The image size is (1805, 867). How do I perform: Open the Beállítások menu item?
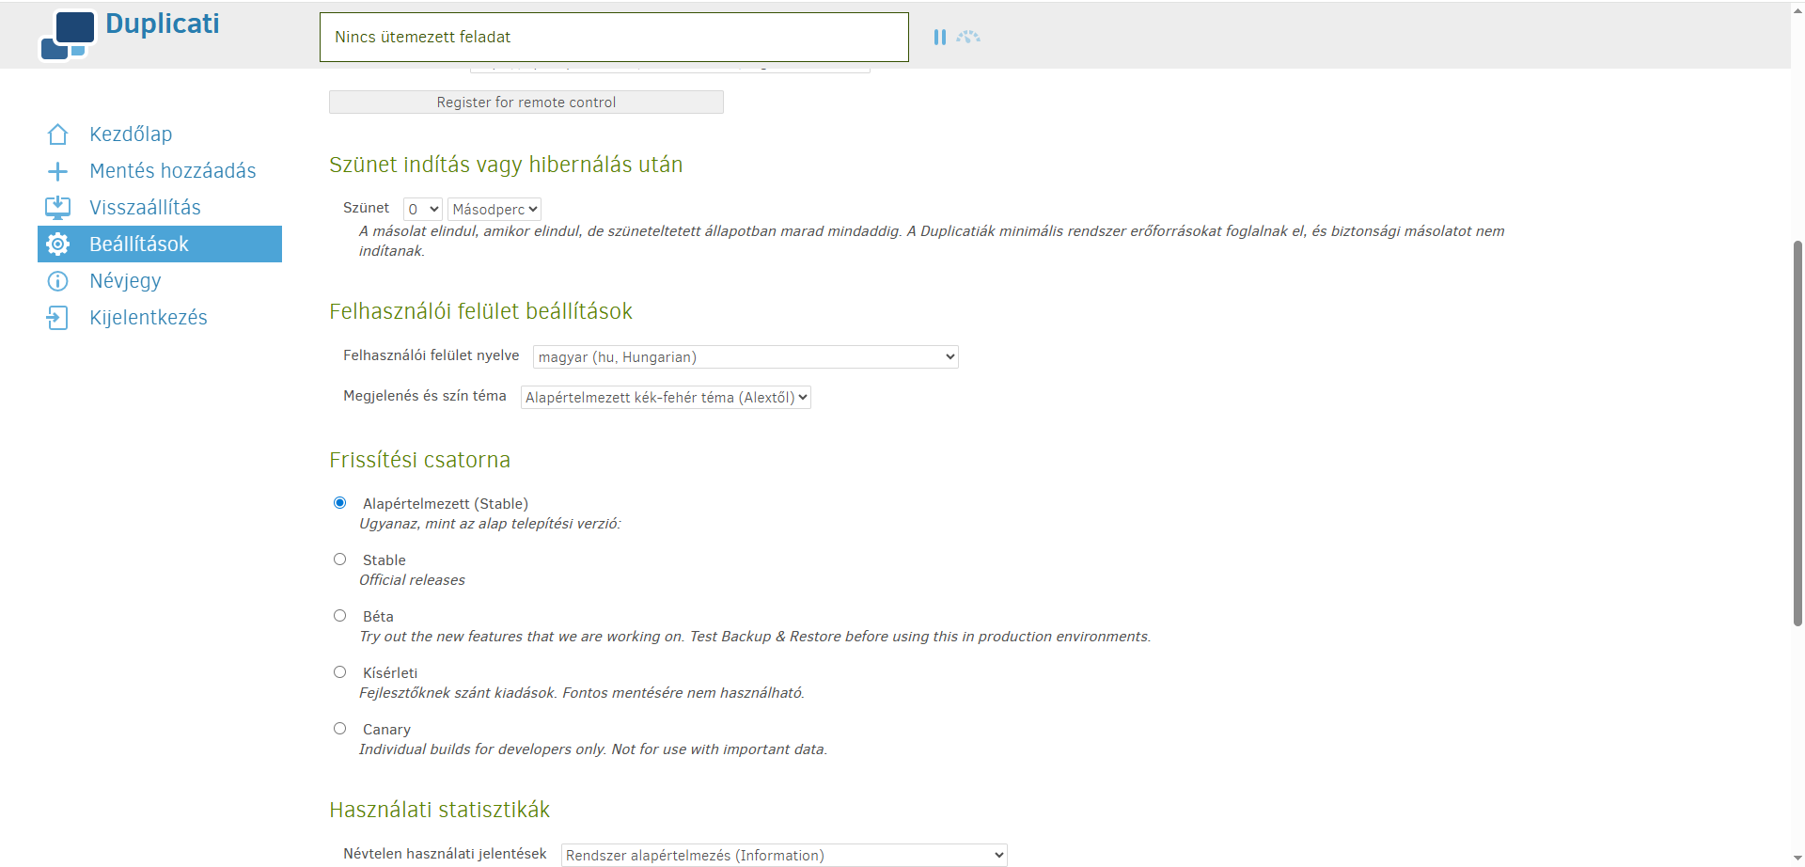[x=139, y=244]
